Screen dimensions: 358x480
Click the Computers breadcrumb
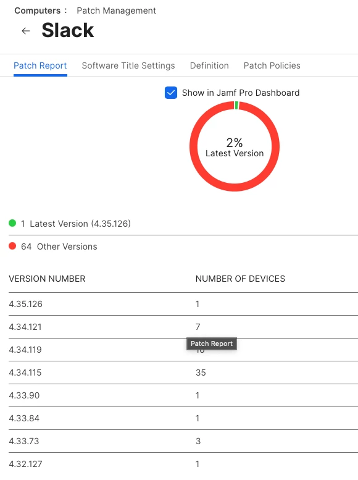tap(37, 11)
